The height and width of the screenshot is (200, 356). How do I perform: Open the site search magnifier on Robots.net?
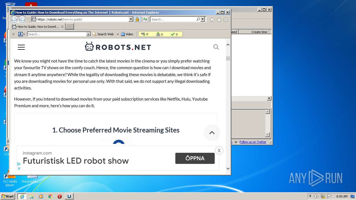[216, 47]
